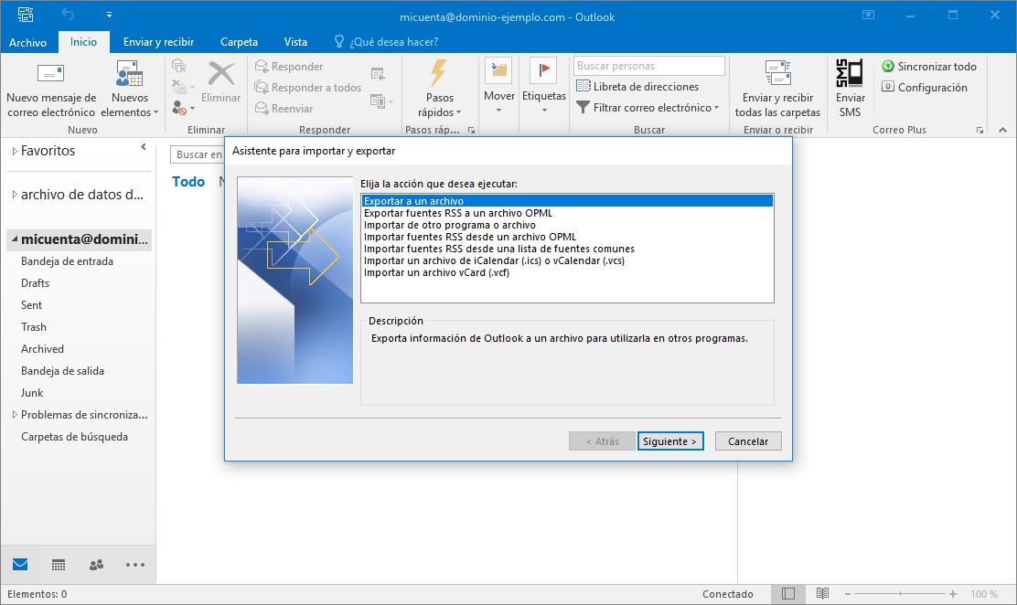
Task: Open the Archived folder
Action: (x=42, y=349)
